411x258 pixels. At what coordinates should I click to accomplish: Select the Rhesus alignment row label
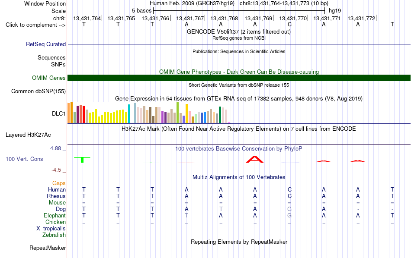(56, 196)
